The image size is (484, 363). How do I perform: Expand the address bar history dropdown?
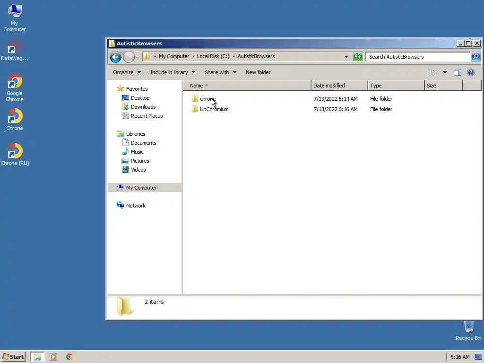(x=346, y=57)
